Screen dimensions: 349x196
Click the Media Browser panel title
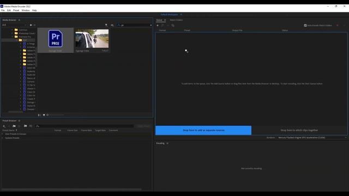[9, 20]
